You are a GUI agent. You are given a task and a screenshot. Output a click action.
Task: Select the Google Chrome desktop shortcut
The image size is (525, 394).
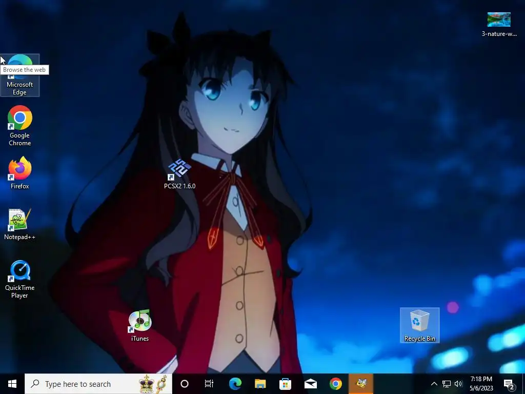point(20,126)
